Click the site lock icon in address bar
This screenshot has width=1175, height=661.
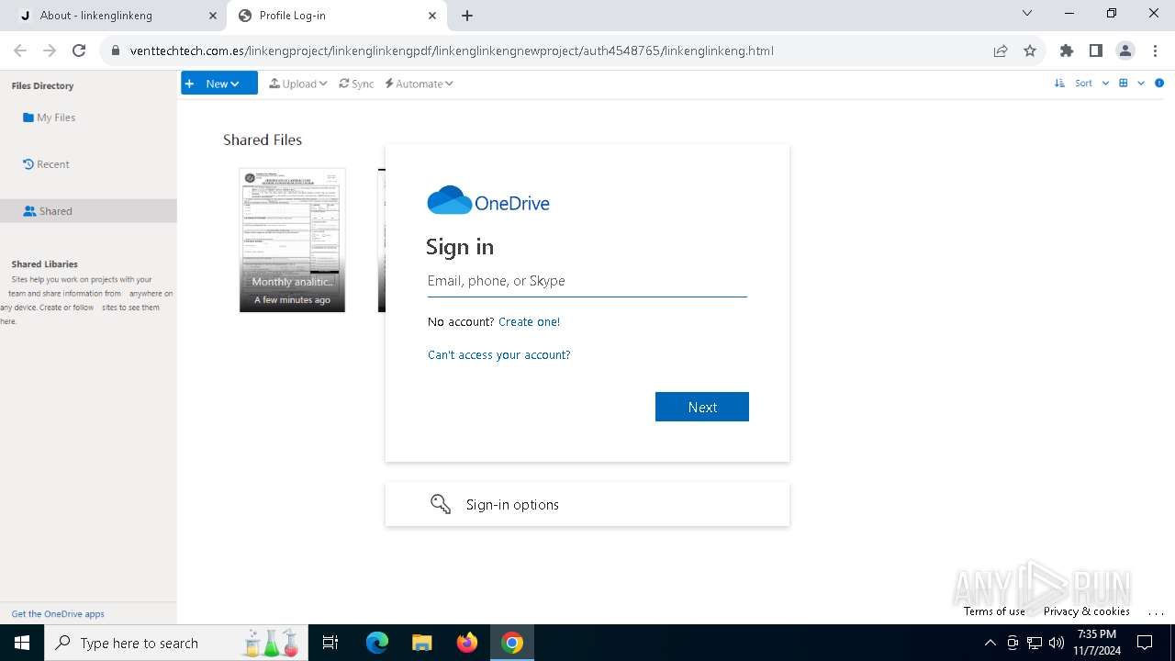tap(116, 50)
